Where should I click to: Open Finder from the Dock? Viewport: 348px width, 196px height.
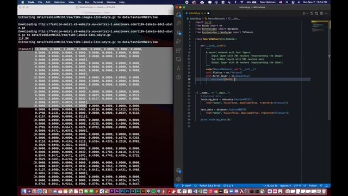coord(24,191)
